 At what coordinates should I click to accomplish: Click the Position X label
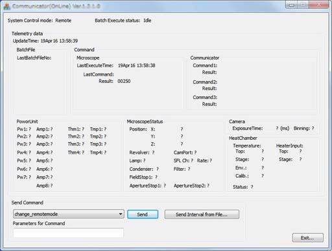[x=153, y=129]
